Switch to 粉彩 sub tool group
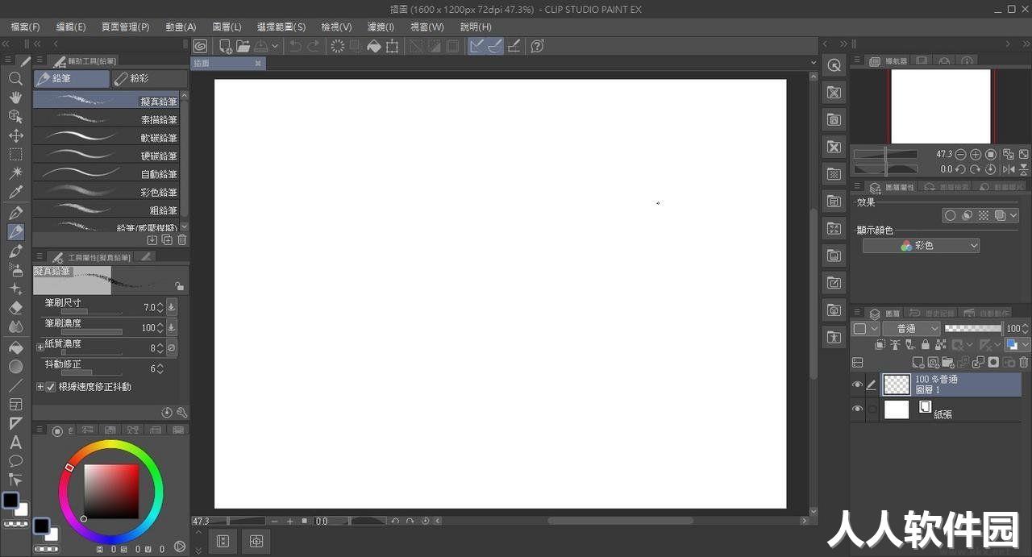1032x557 pixels. click(x=149, y=79)
